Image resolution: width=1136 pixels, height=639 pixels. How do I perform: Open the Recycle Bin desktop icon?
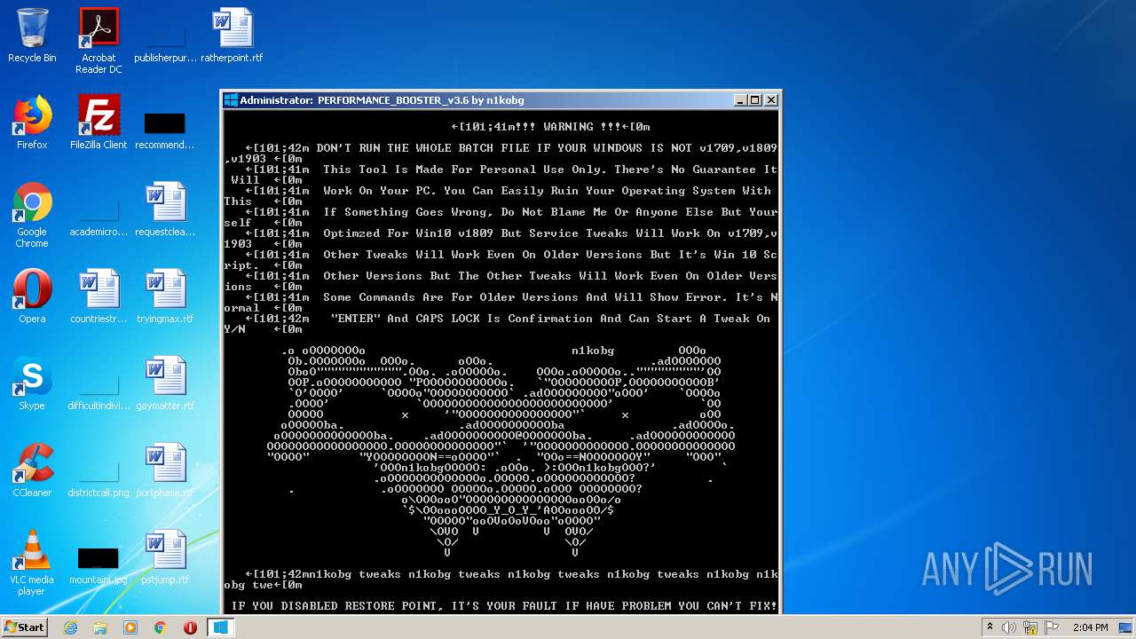[32, 35]
